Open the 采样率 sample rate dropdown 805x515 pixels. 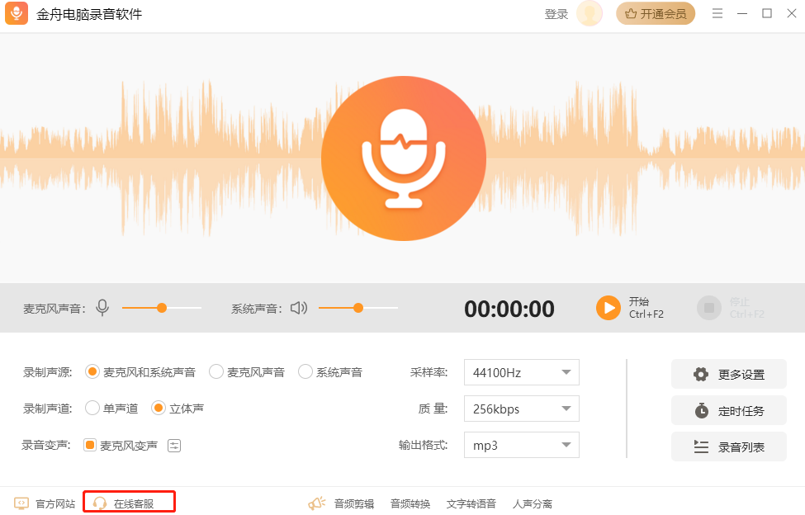click(521, 372)
